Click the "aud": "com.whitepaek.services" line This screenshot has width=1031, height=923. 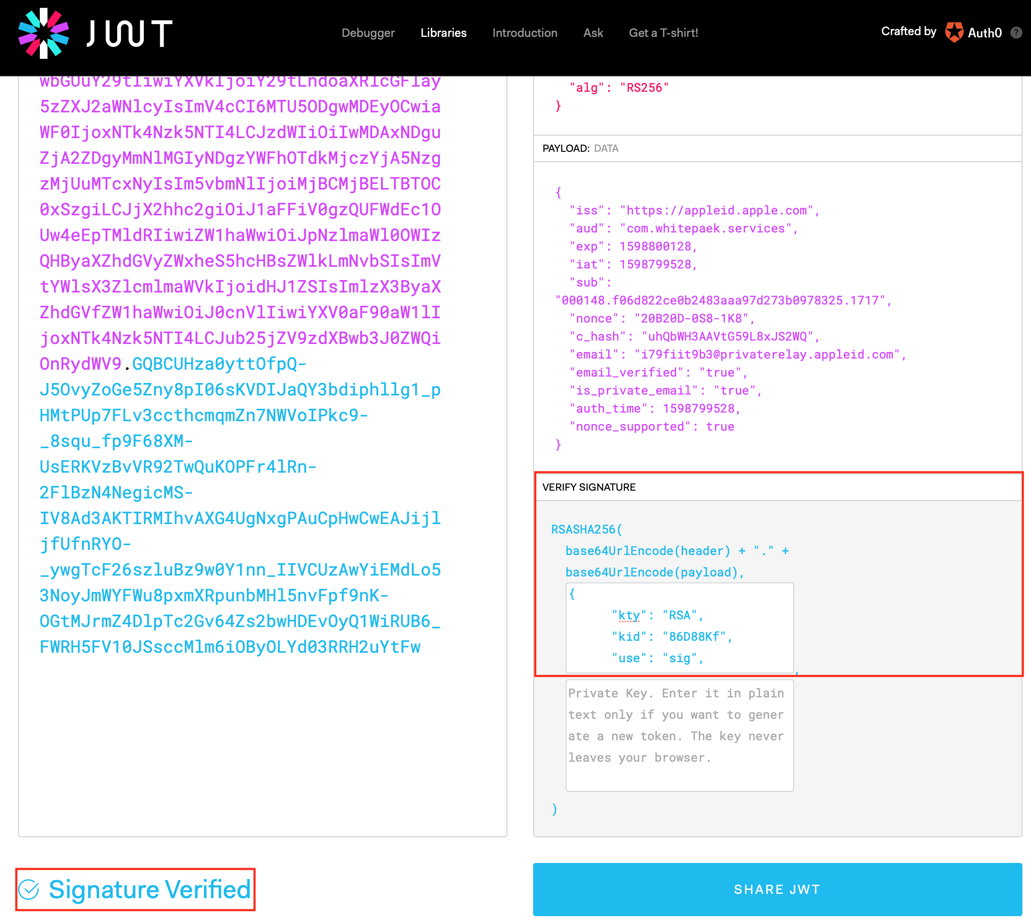click(x=683, y=228)
